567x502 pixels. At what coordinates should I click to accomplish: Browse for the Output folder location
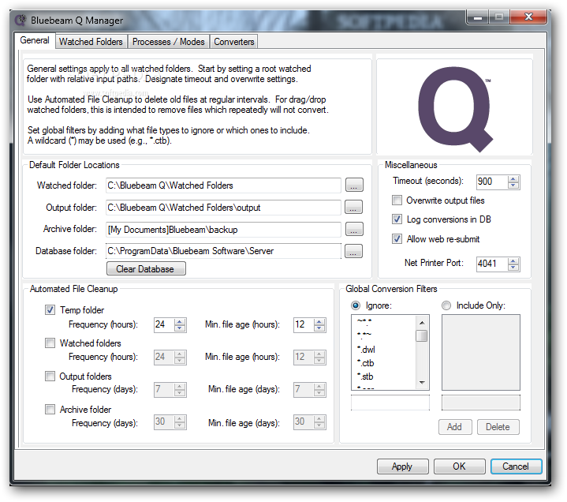[x=354, y=207]
